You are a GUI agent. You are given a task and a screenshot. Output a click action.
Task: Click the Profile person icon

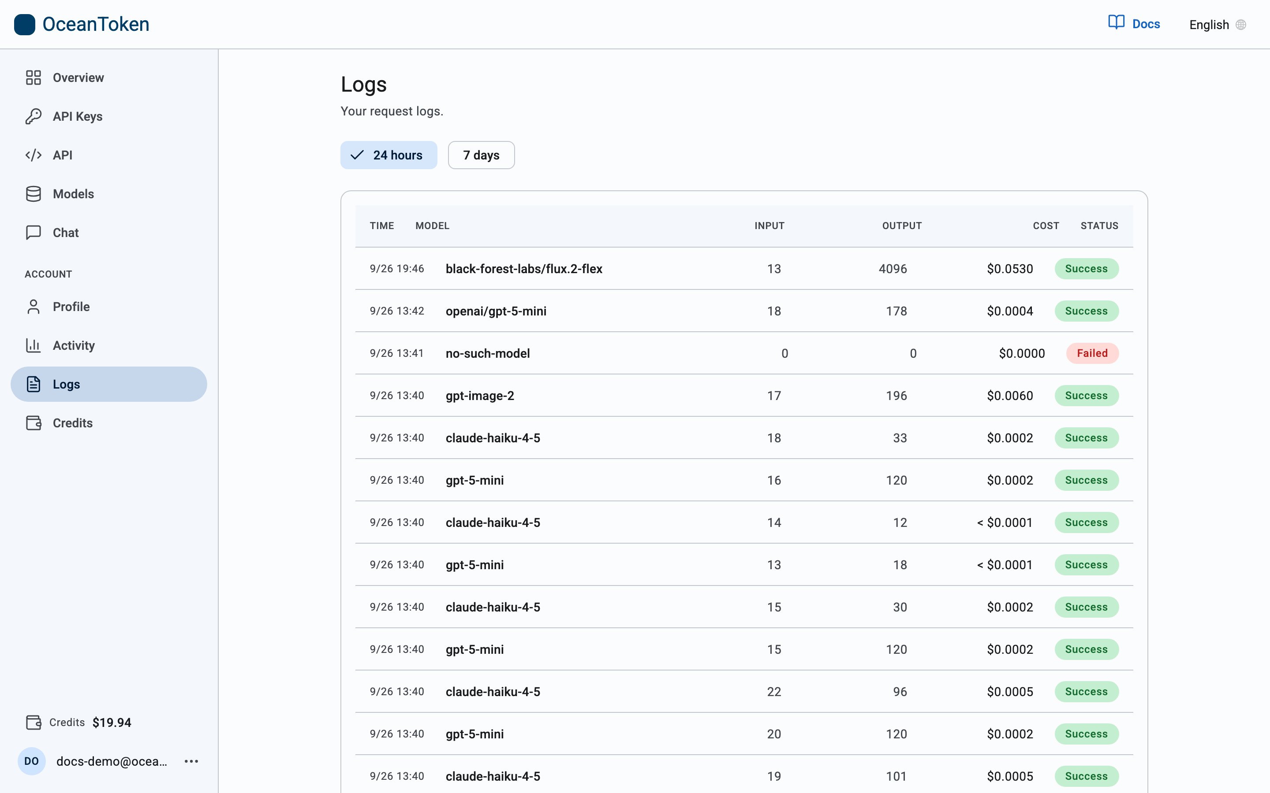point(34,307)
